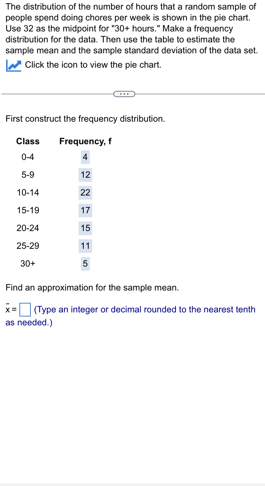Click the Frequency, f column header
The height and width of the screenshot is (486, 265).
85,141
